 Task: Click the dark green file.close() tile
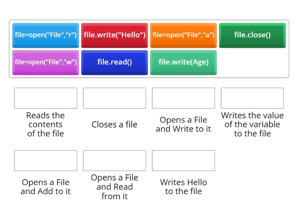pyautogui.click(x=252, y=35)
